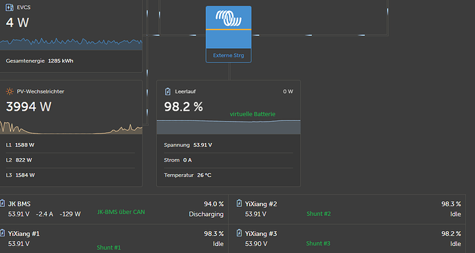Click the JK BMS -2.4 A current value

pyautogui.click(x=45, y=214)
